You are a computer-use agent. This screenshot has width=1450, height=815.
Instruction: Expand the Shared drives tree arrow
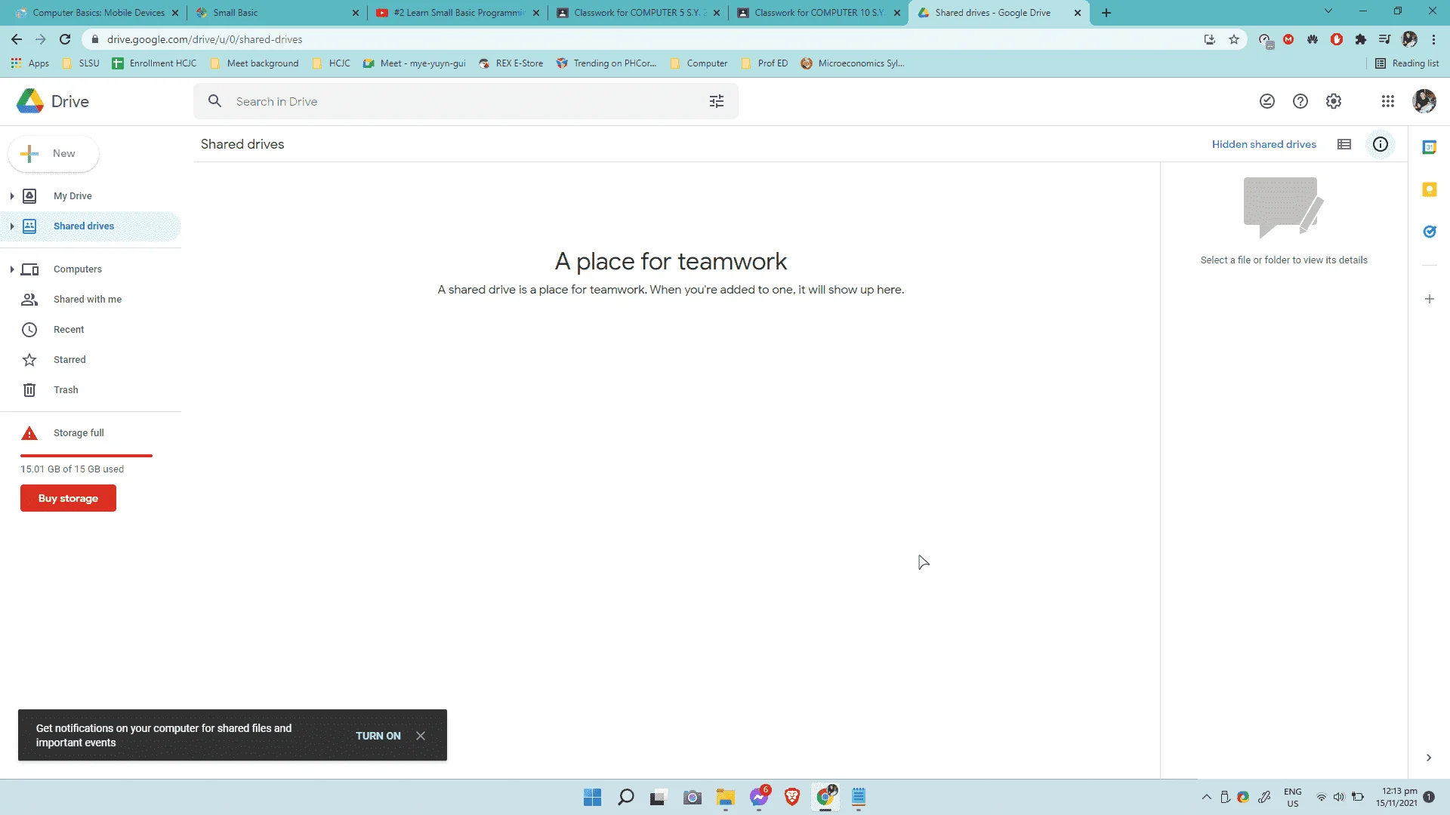point(11,226)
